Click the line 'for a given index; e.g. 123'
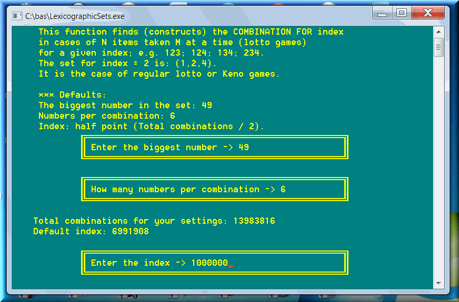459x302 pixels. pyautogui.click(x=152, y=53)
